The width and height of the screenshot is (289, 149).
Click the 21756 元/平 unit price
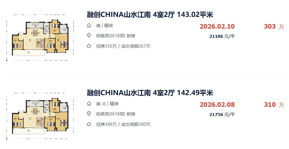click(x=222, y=115)
